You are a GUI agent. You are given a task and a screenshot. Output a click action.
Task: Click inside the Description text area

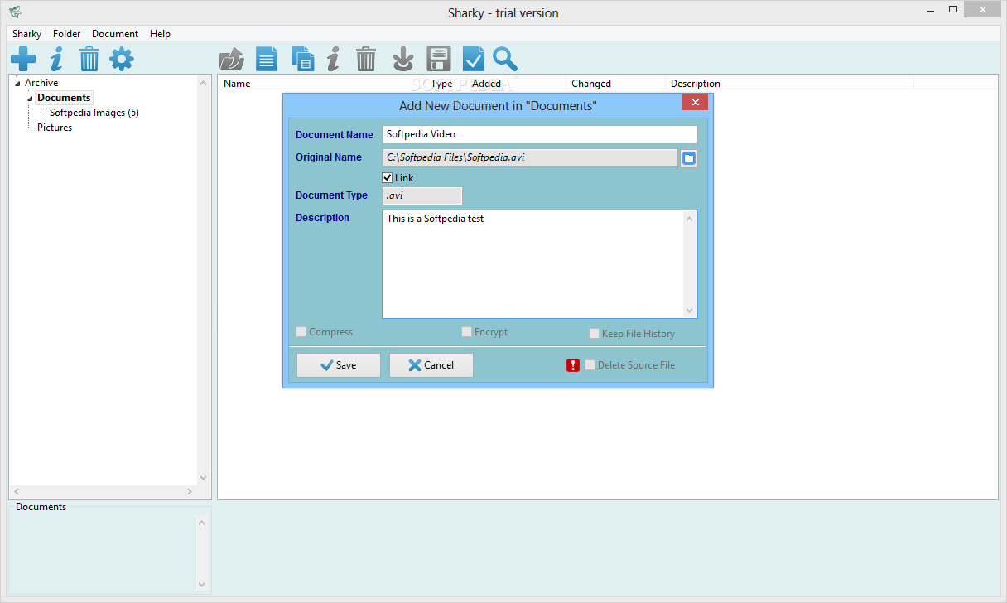[532, 264]
